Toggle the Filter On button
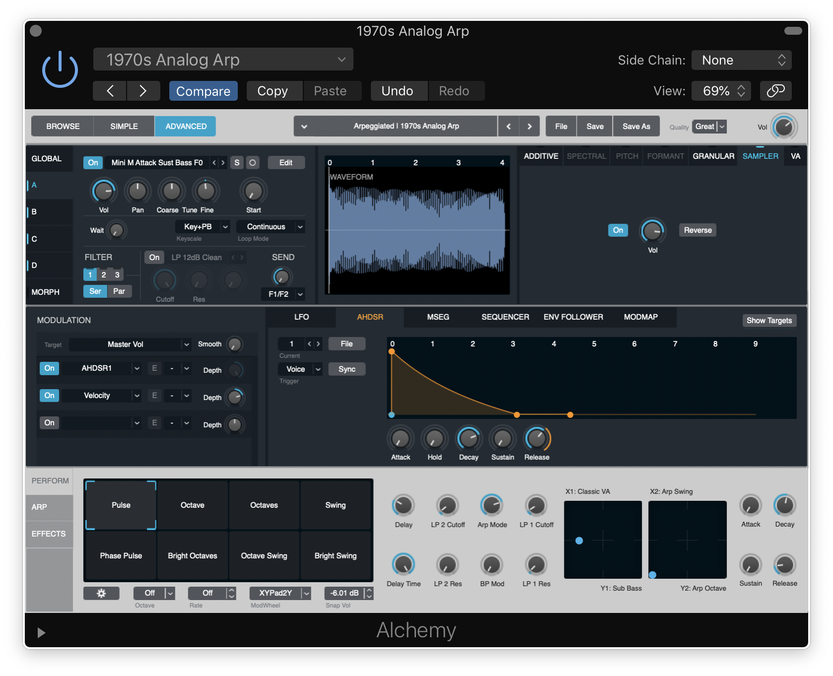The height and width of the screenshot is (676, 833). pyautogui.click(x=154, y=258)
